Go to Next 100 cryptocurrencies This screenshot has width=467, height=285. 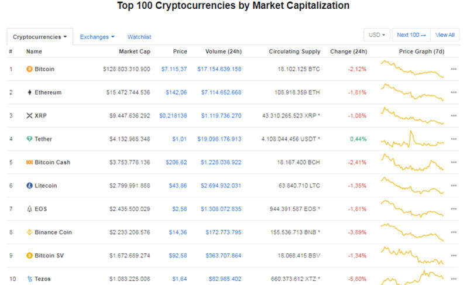411,35
